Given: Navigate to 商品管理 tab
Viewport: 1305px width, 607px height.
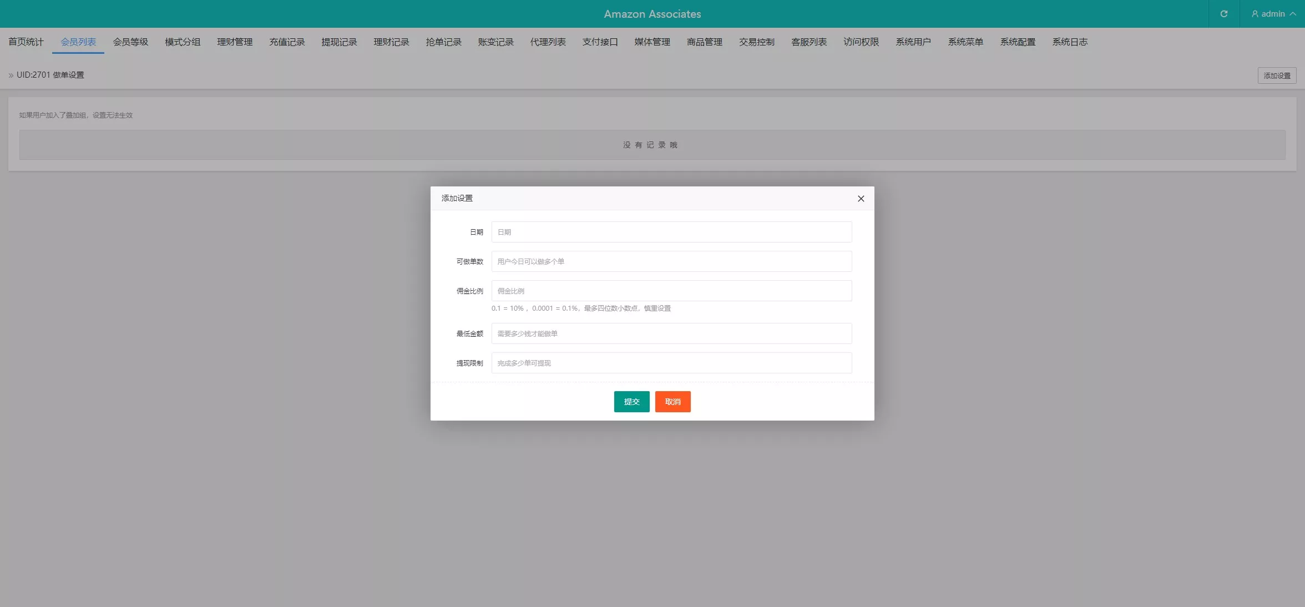Looking at the screenshot, I should [x=704, y=42].
